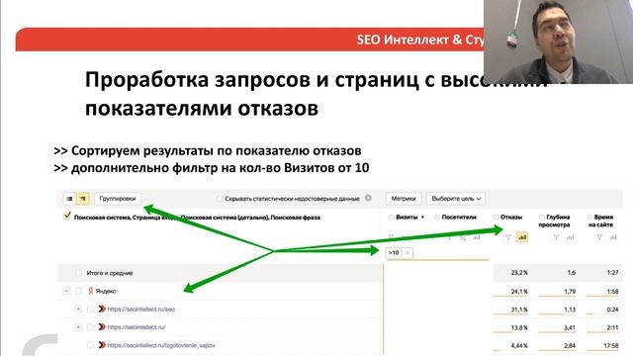The image size is (633, 356).
Task: Toggle highlighted chart icon under Отказы
Action: coord(522,237)
